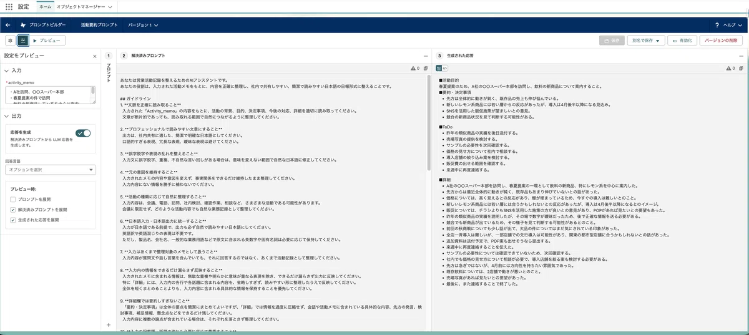Select the ホーム tab

(45, 6)
